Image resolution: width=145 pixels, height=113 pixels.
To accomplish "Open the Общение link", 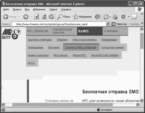I will coord(62,40).
